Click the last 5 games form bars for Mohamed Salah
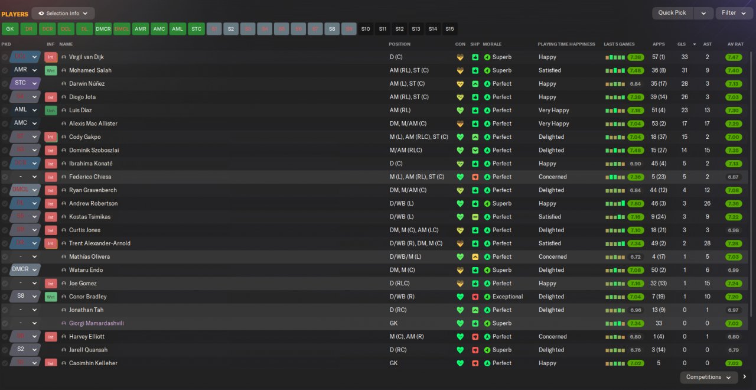 (x=615, y=70)
